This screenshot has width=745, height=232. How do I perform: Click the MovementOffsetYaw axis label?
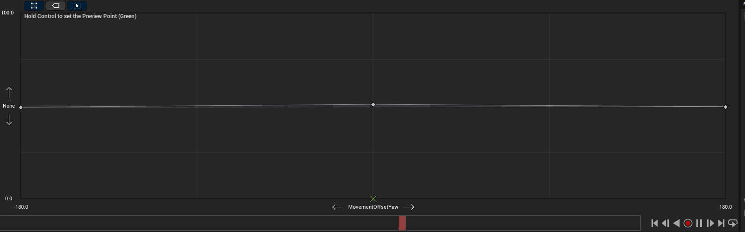click(373, 207)
